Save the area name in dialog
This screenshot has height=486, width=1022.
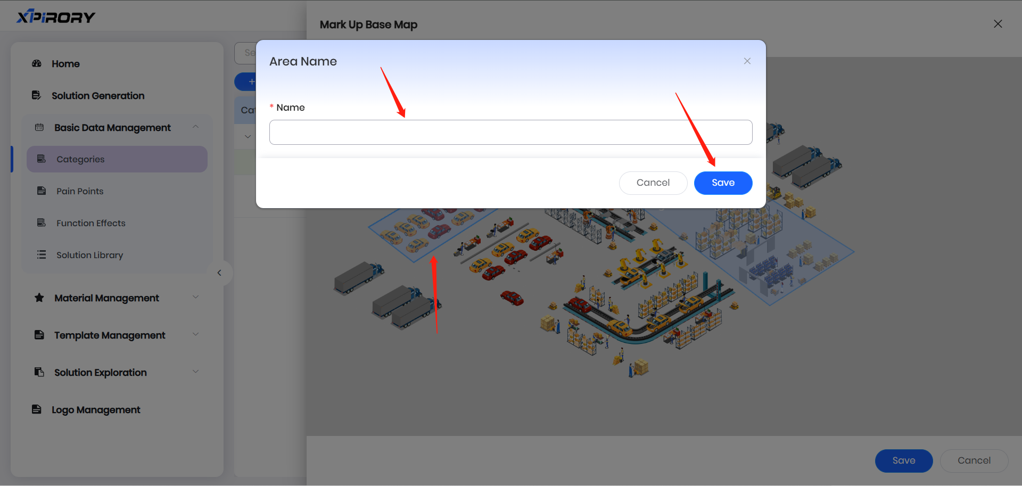pos(723,183)
